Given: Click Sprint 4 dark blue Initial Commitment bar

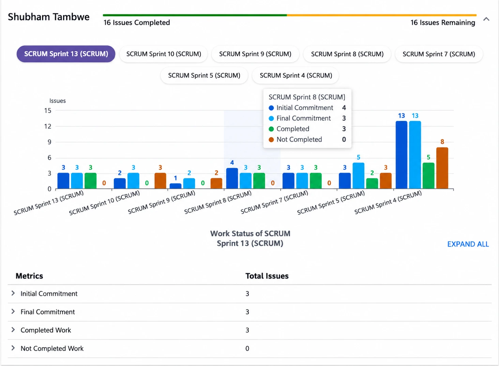Looking at the screenshot, I should [x=402, y=155].
